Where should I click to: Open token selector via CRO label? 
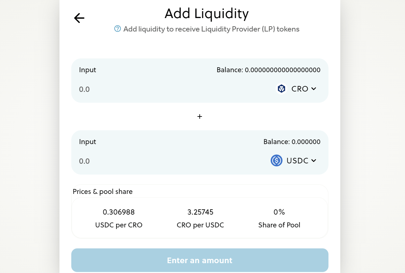(300, 89)
